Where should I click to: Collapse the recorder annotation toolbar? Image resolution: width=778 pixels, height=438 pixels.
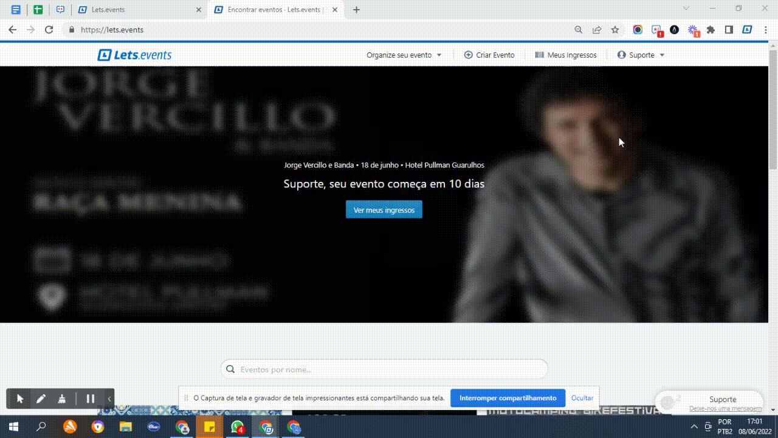109,399
